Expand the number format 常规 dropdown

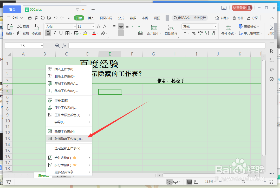215,26
